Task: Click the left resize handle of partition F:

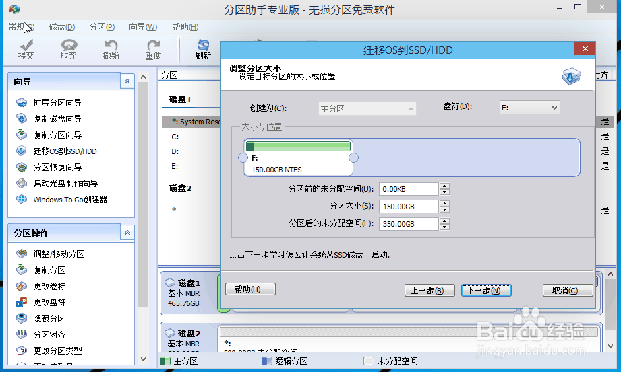Action: point(243,157)
